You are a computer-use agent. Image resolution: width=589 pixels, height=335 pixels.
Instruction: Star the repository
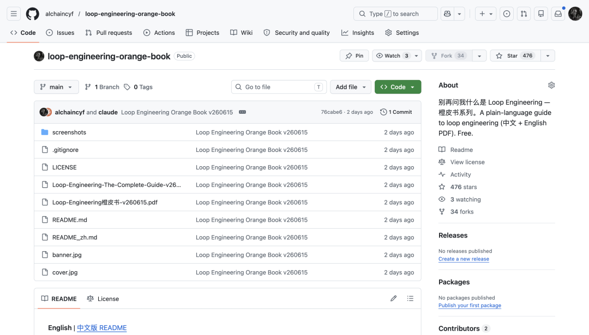(515, 56)
